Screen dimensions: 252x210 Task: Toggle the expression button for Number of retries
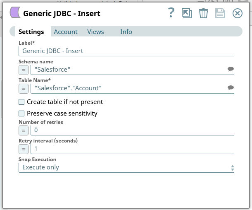[24, 130]
